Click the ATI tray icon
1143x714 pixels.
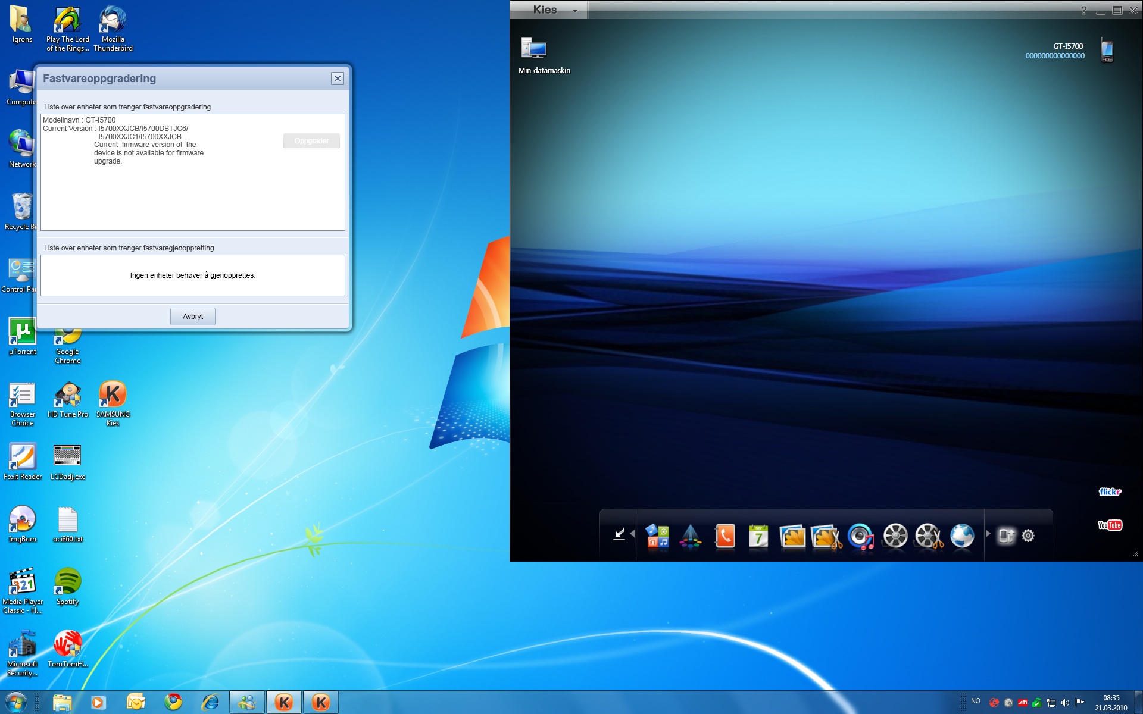point(1022,703)
